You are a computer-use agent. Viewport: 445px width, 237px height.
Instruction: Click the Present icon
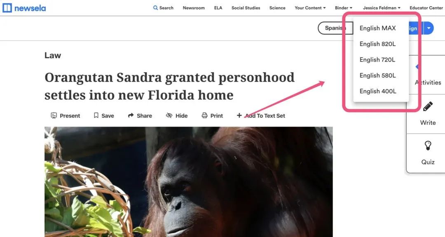pyautogui.click(x=54, y=115)
